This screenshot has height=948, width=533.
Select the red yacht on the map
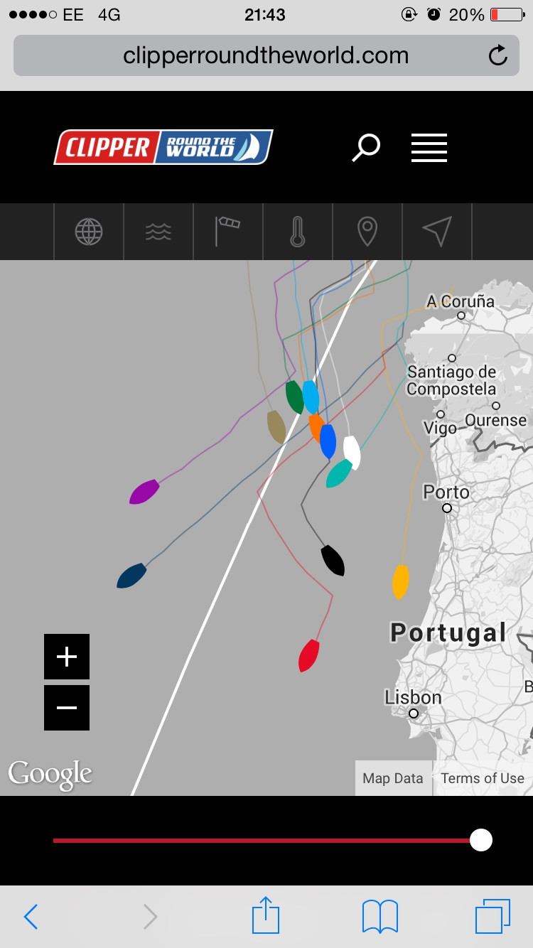point(308,655)
